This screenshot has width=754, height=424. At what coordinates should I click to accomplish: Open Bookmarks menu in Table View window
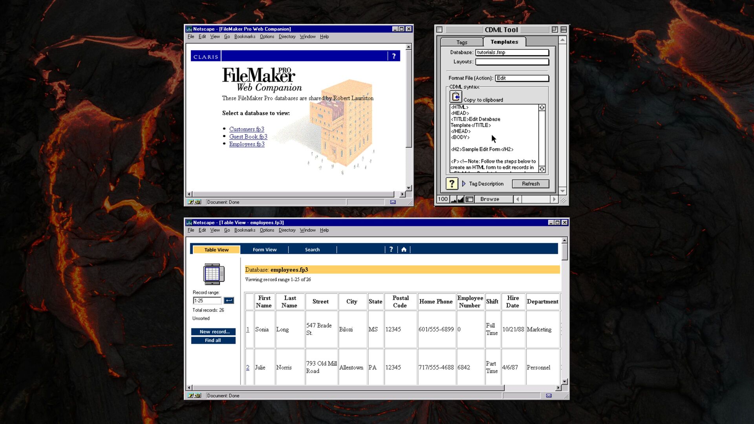245,230
